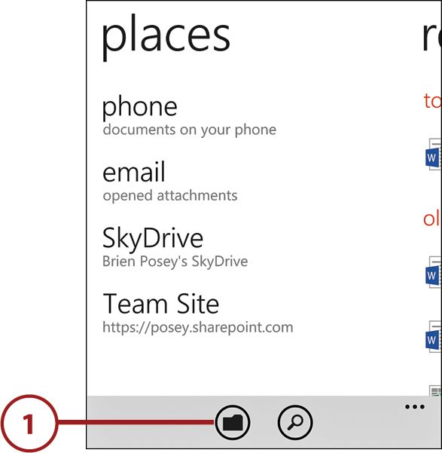Open the three-dot more menu
Screen dimensions: 442x453
coord(415,407)
